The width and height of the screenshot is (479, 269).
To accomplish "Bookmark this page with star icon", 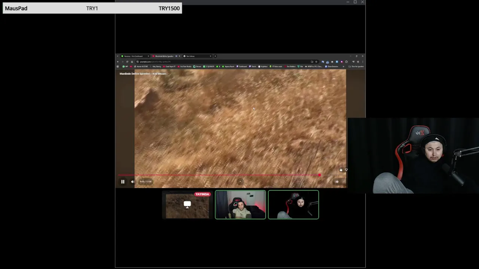I will tap(316, 62).
